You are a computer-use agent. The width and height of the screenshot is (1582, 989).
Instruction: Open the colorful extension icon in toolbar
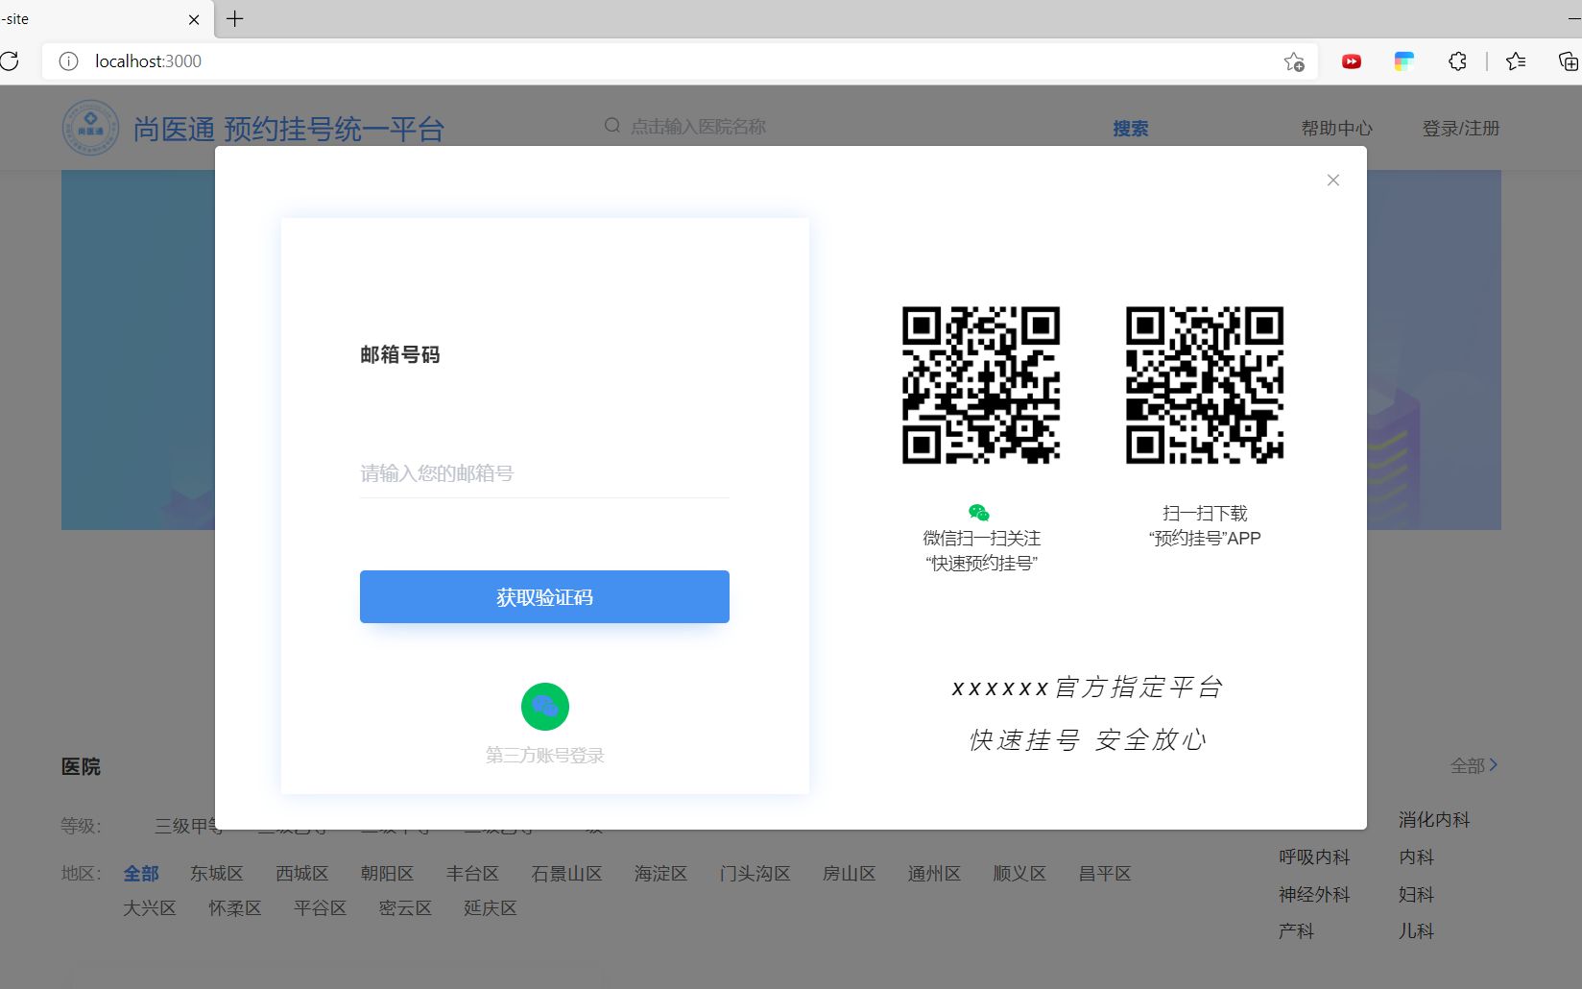[1404, 61]
